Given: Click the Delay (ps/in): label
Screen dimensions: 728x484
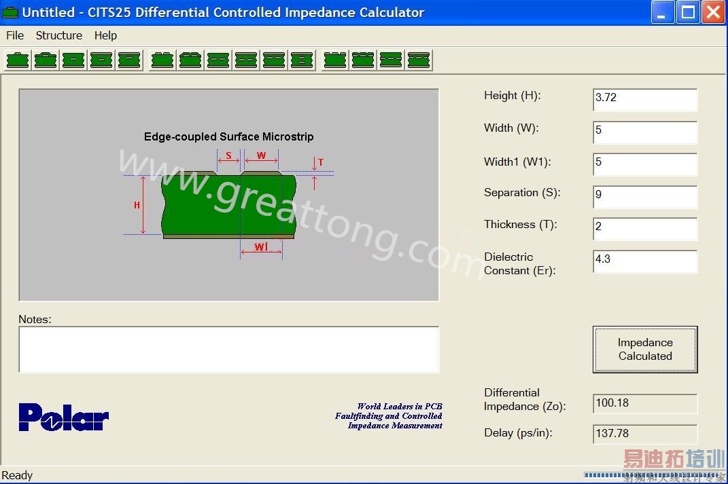Looking at the screenshot, I should coord(518,433).
